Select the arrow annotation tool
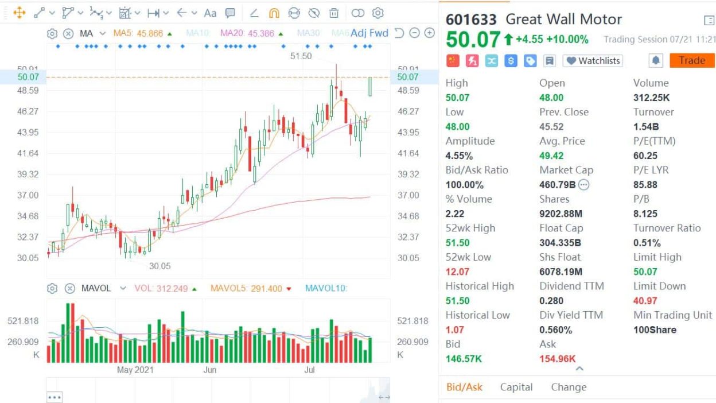This screenshot has height=403, width=716. tap(181, 13)
